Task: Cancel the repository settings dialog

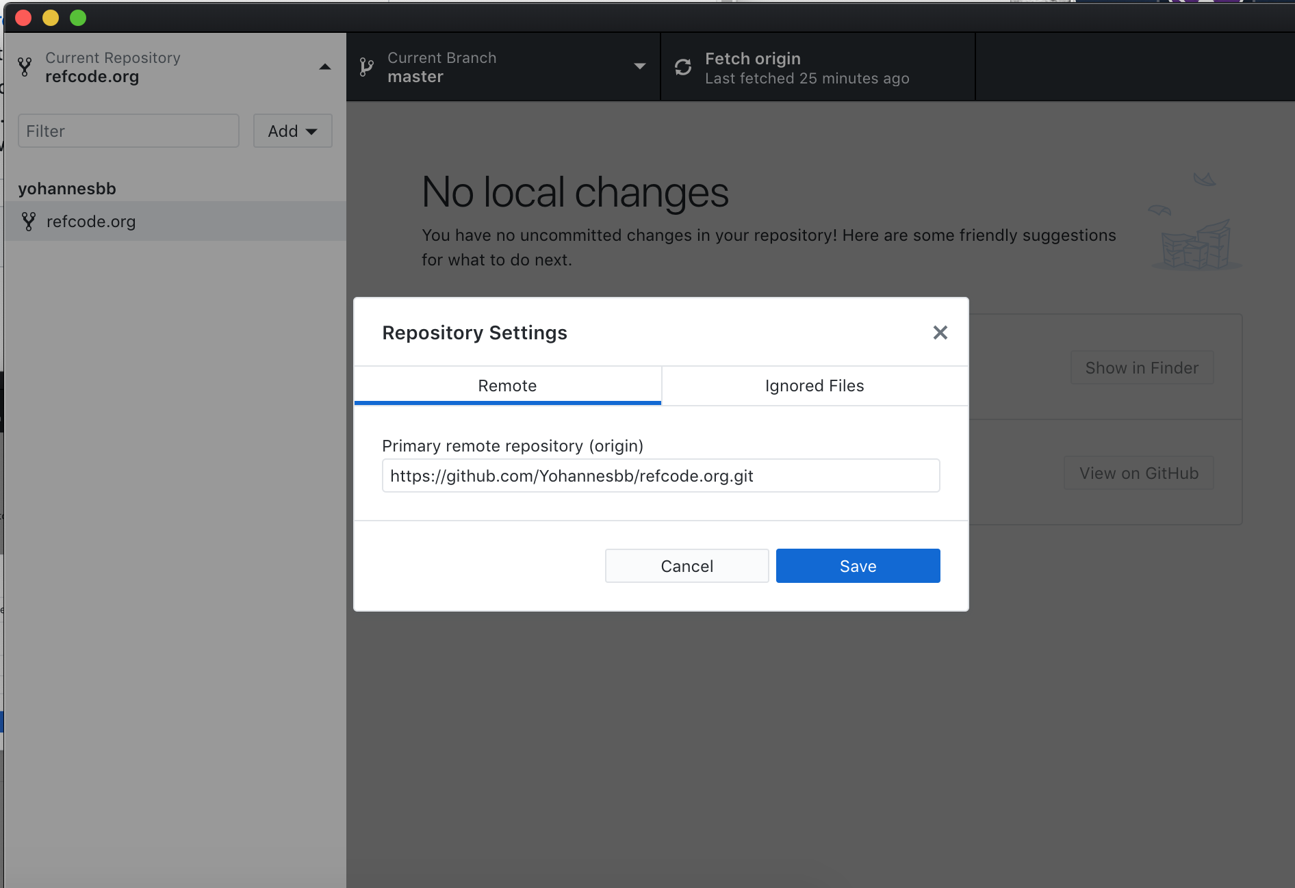Action: coord(687,566)
